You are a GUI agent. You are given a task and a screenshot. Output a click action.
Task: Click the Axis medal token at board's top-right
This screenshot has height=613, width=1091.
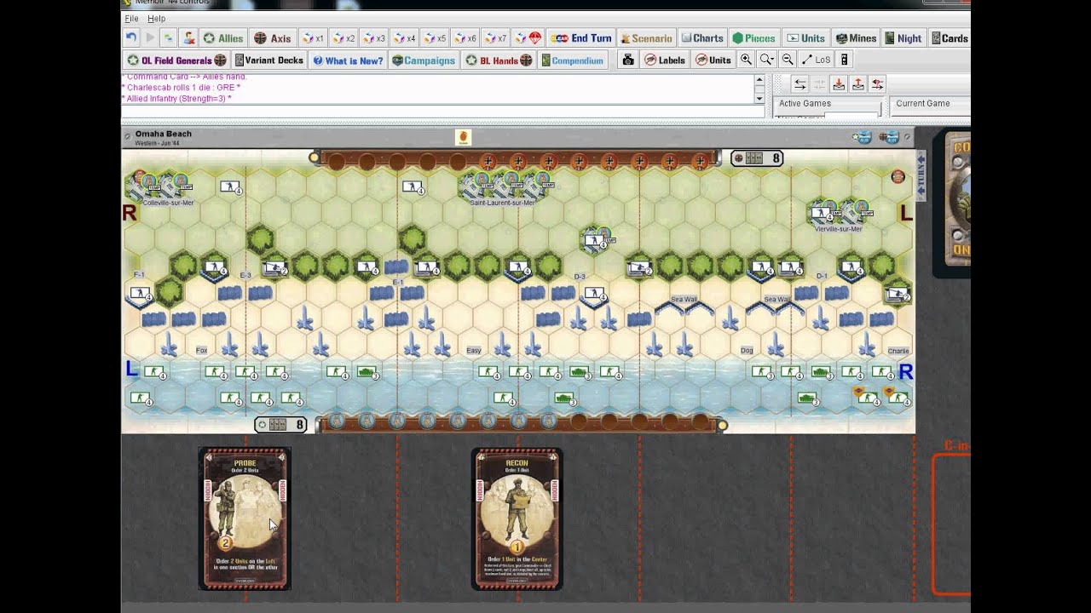tap(898, 176)
